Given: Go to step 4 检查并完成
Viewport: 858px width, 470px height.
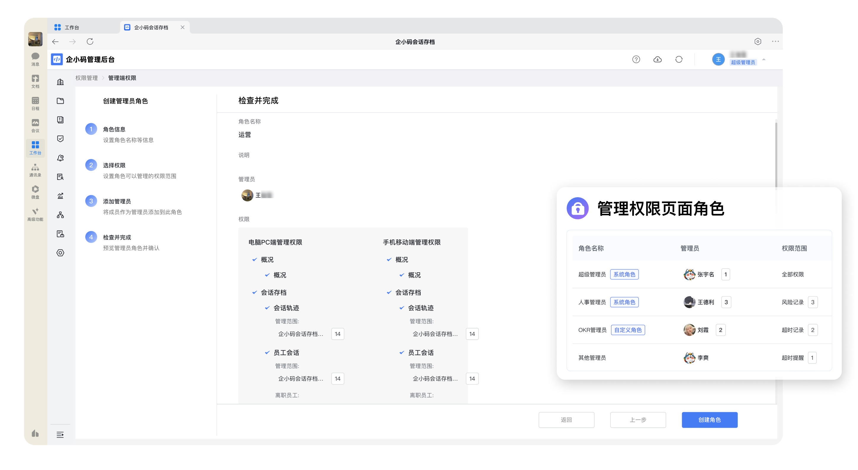Looking at the screenshot, I should (122, 242).
